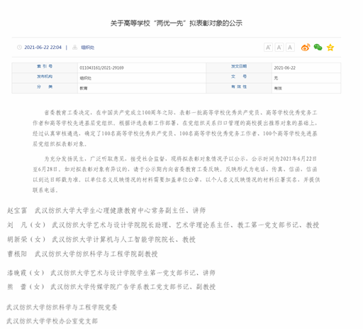The width and height of the screenshot is (363, 329).
Task: Click the 发布机构 label cell
Action: (45, 78)
